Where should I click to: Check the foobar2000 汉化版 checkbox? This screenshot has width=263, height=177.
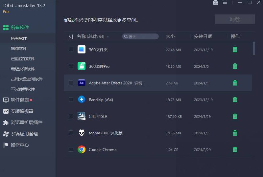(71, 133)
